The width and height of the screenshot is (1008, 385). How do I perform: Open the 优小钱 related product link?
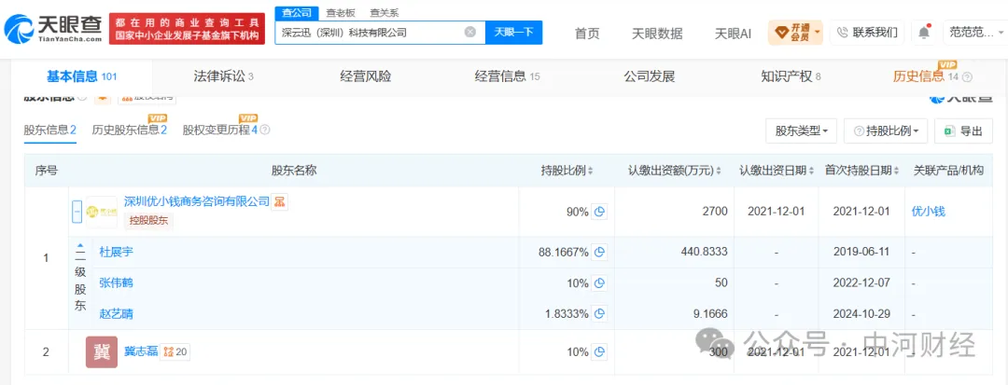929,212
